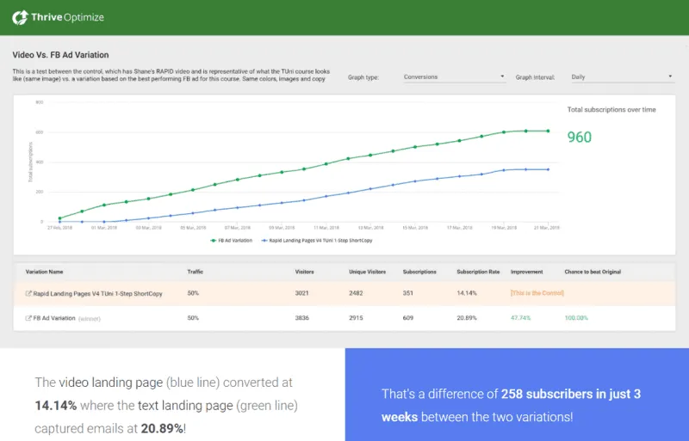Click the last blue data point on chart
Image resolution: width=689 pixels, height=441 pixels.
[x=548, y=169]
